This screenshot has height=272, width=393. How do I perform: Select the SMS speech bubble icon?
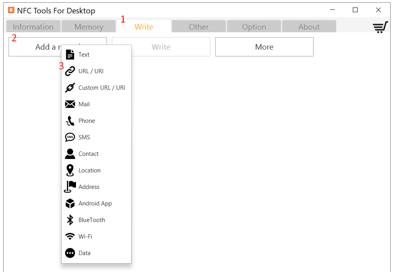(x=70, y=137)
